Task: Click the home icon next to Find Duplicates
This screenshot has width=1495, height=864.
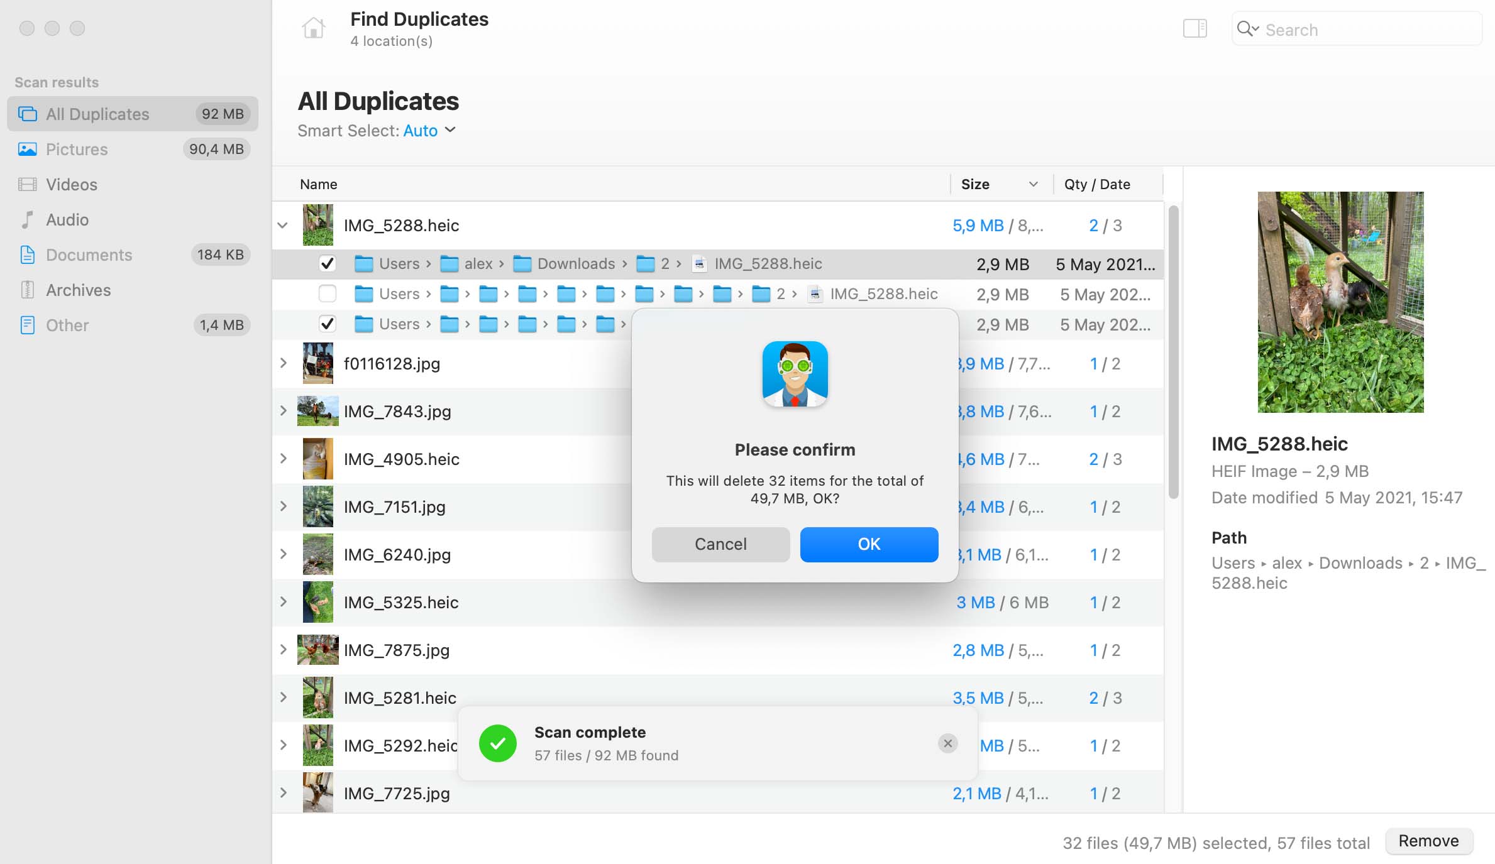Action: [x=313, y=28]
